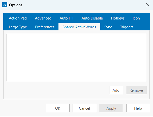
Task: Open the Triggers tab
Action: coord(127,27)
